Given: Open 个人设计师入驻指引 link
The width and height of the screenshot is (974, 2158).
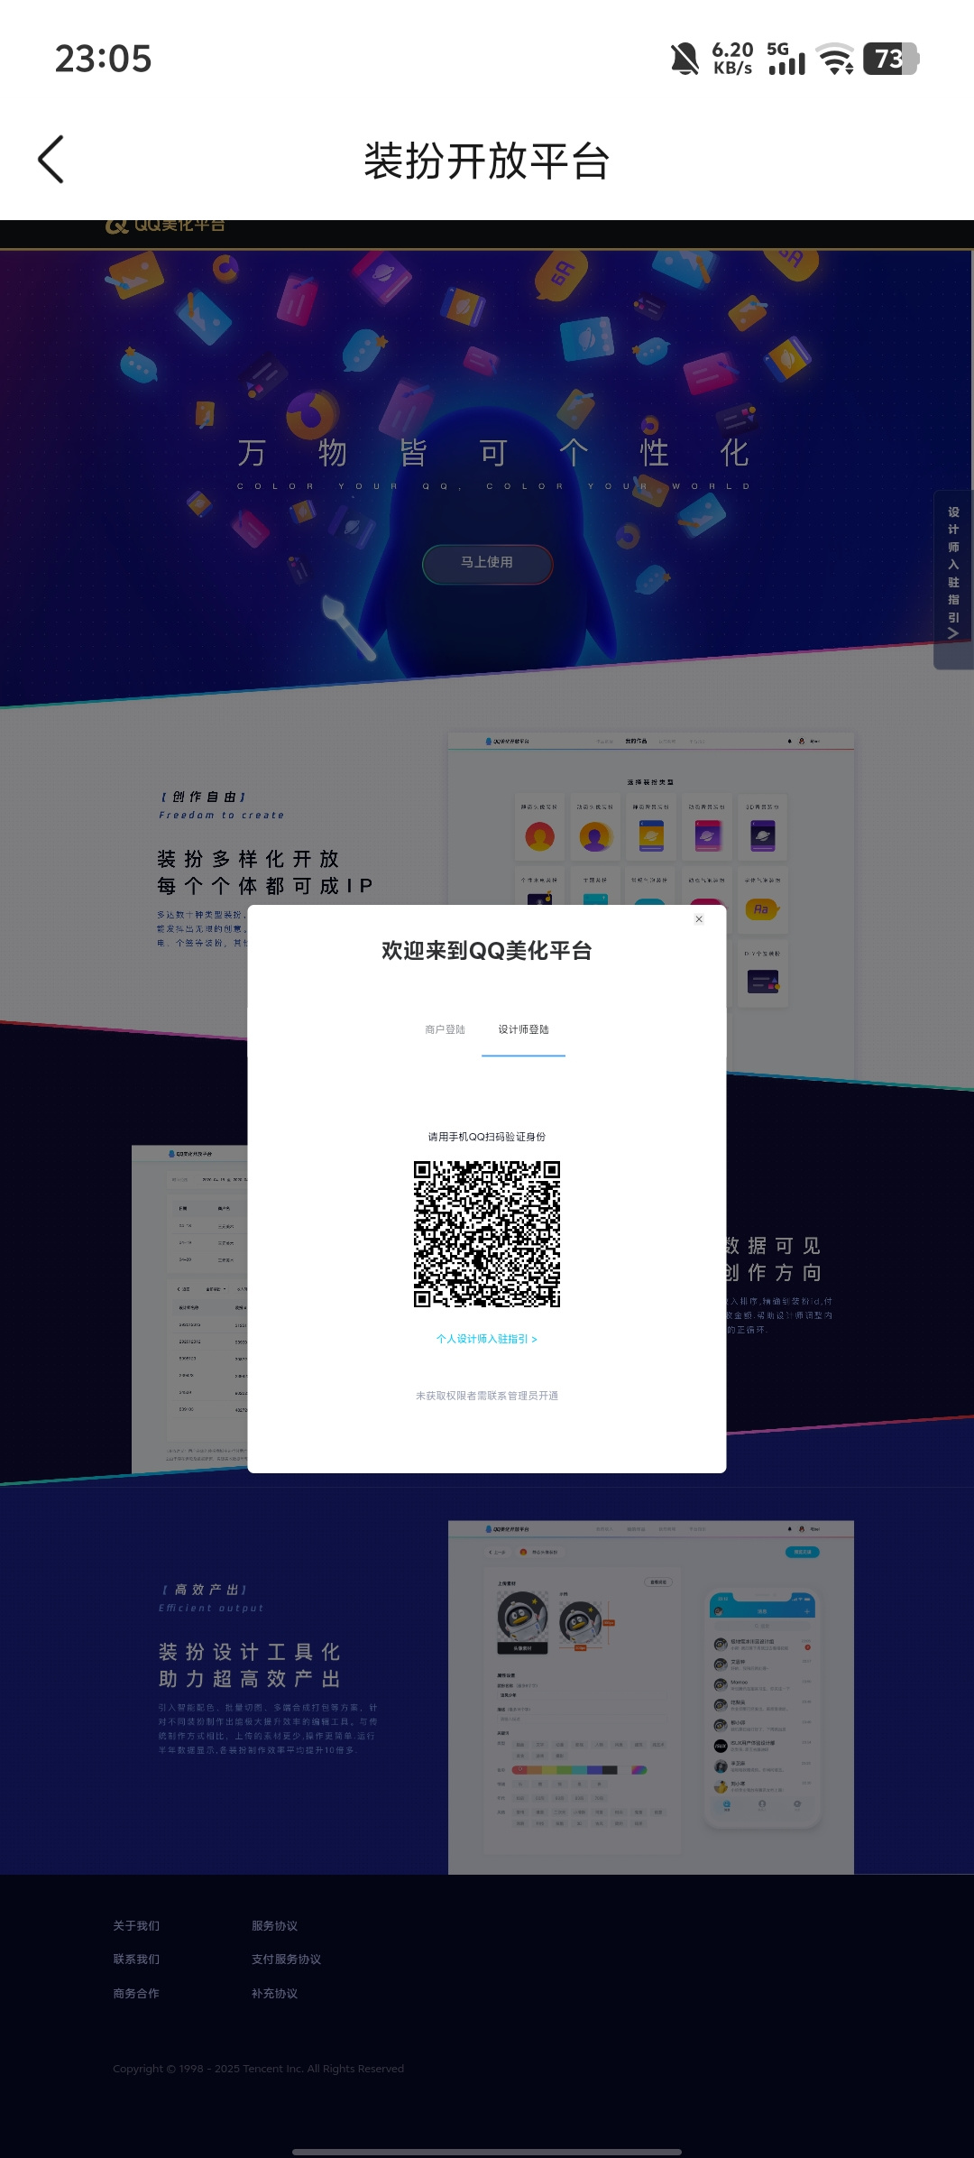Looking at the screenshot, I should pos(487,1339).
